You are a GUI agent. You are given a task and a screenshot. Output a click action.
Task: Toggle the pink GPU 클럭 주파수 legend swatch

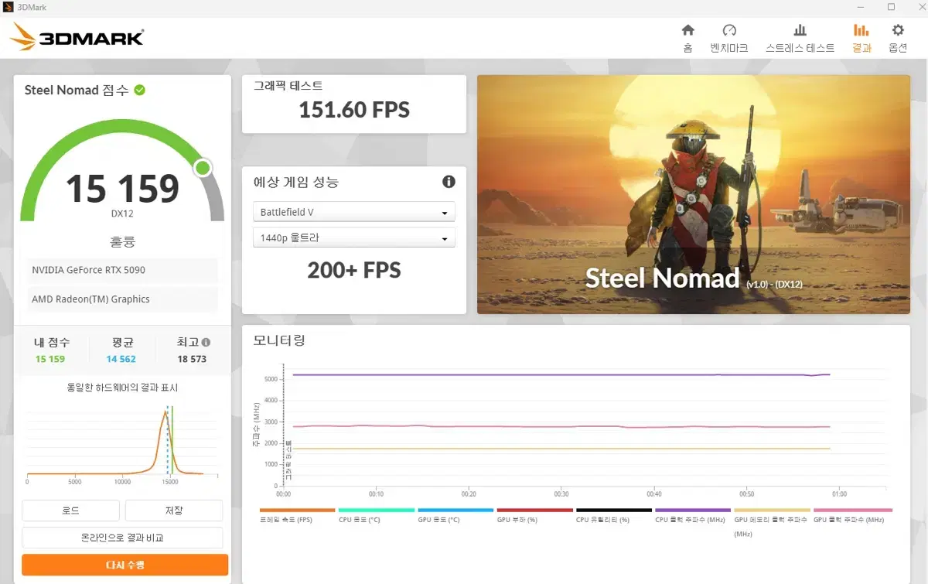(853, 511)
